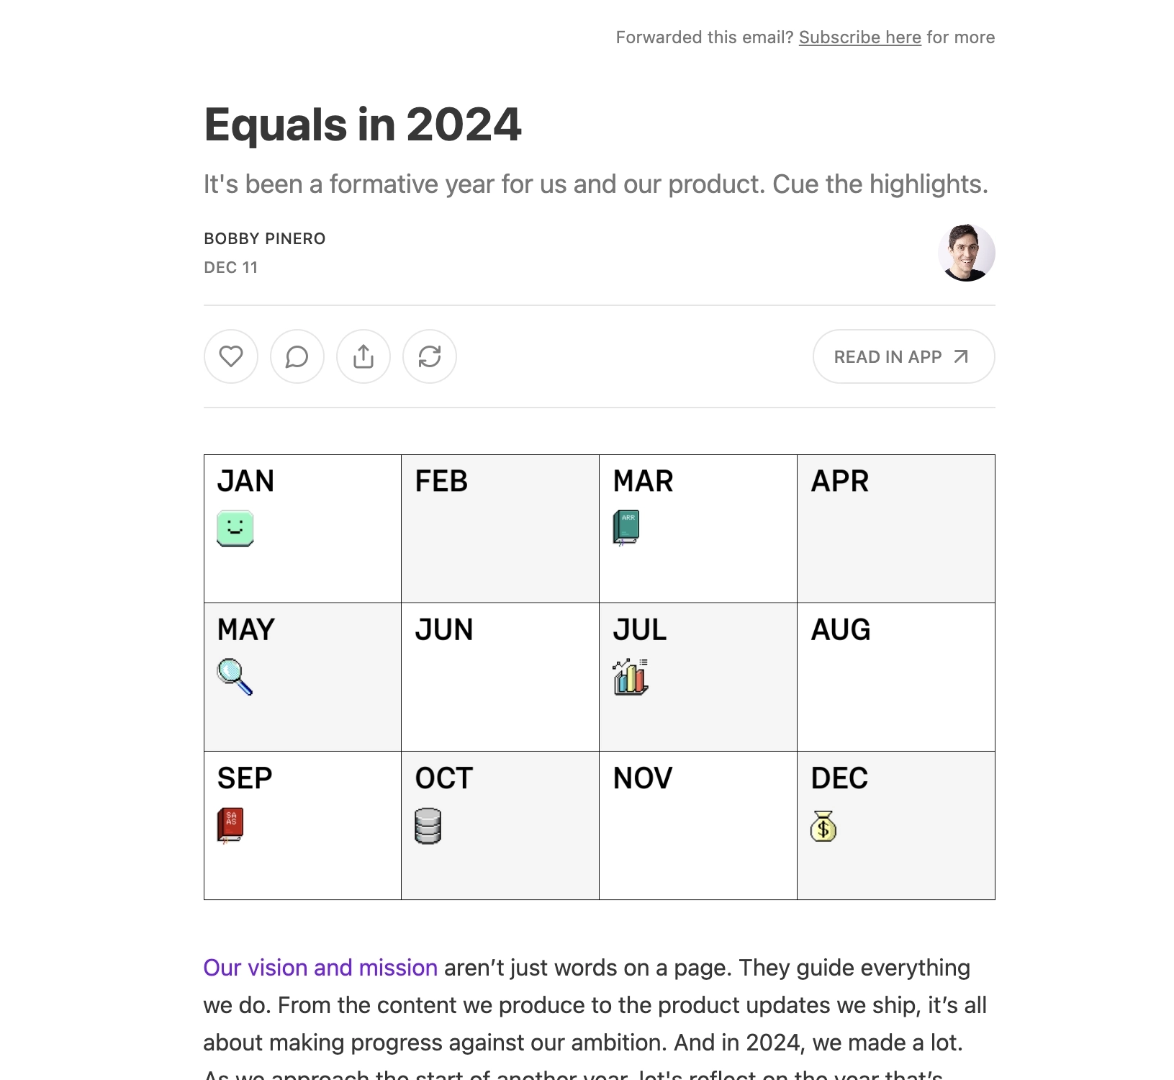Image resolution: width=1174 pixels, height=1080 pixels.
Task: Select the DEC 11 publication date
Action: click(230, 267)
